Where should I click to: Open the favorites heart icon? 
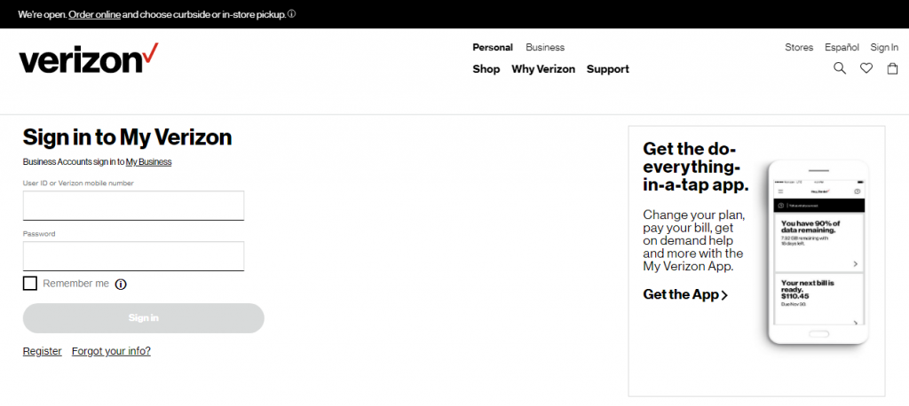(866, 68)
